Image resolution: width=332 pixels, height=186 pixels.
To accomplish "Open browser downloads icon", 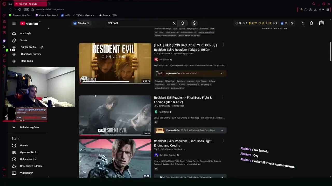I will pyautogui.click(x=315, y=10).
